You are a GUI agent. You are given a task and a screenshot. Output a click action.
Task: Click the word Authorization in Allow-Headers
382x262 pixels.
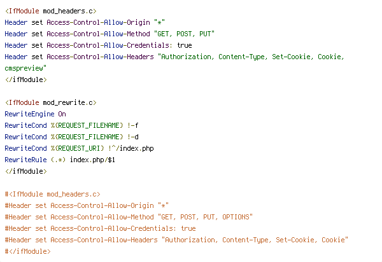coord(186,57)
